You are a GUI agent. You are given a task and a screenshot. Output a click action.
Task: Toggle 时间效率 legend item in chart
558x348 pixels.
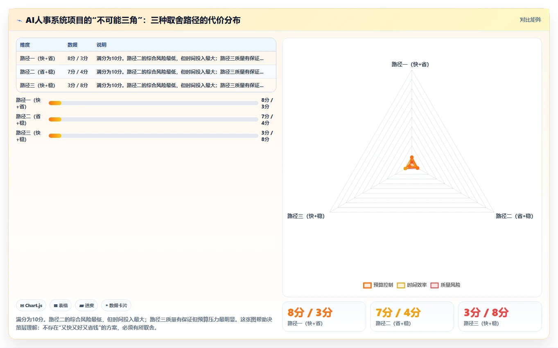412,285
